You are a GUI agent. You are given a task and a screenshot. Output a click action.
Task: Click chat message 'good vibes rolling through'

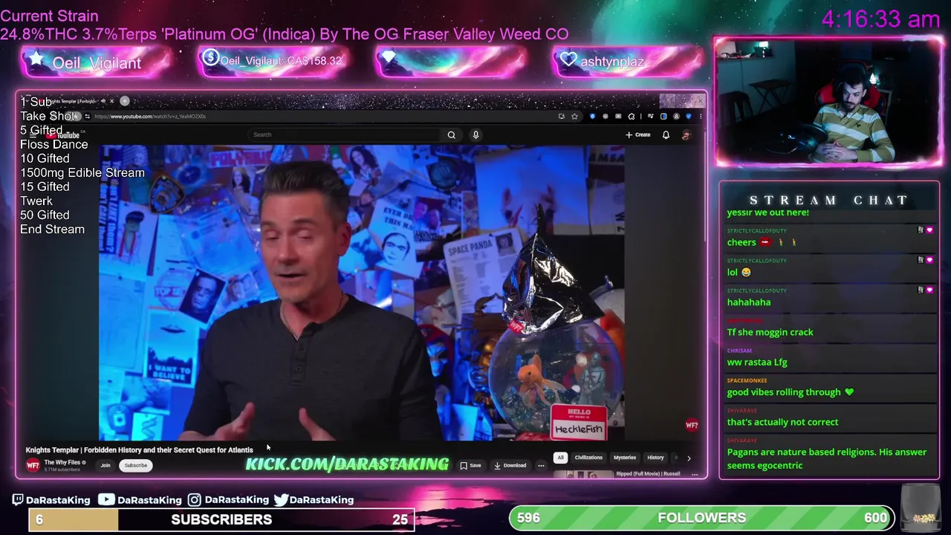(791, 392)
